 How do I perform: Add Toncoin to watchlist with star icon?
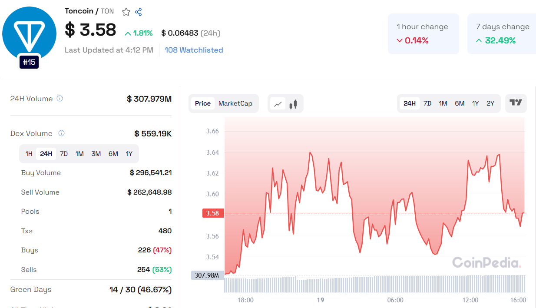click(126, 12)
